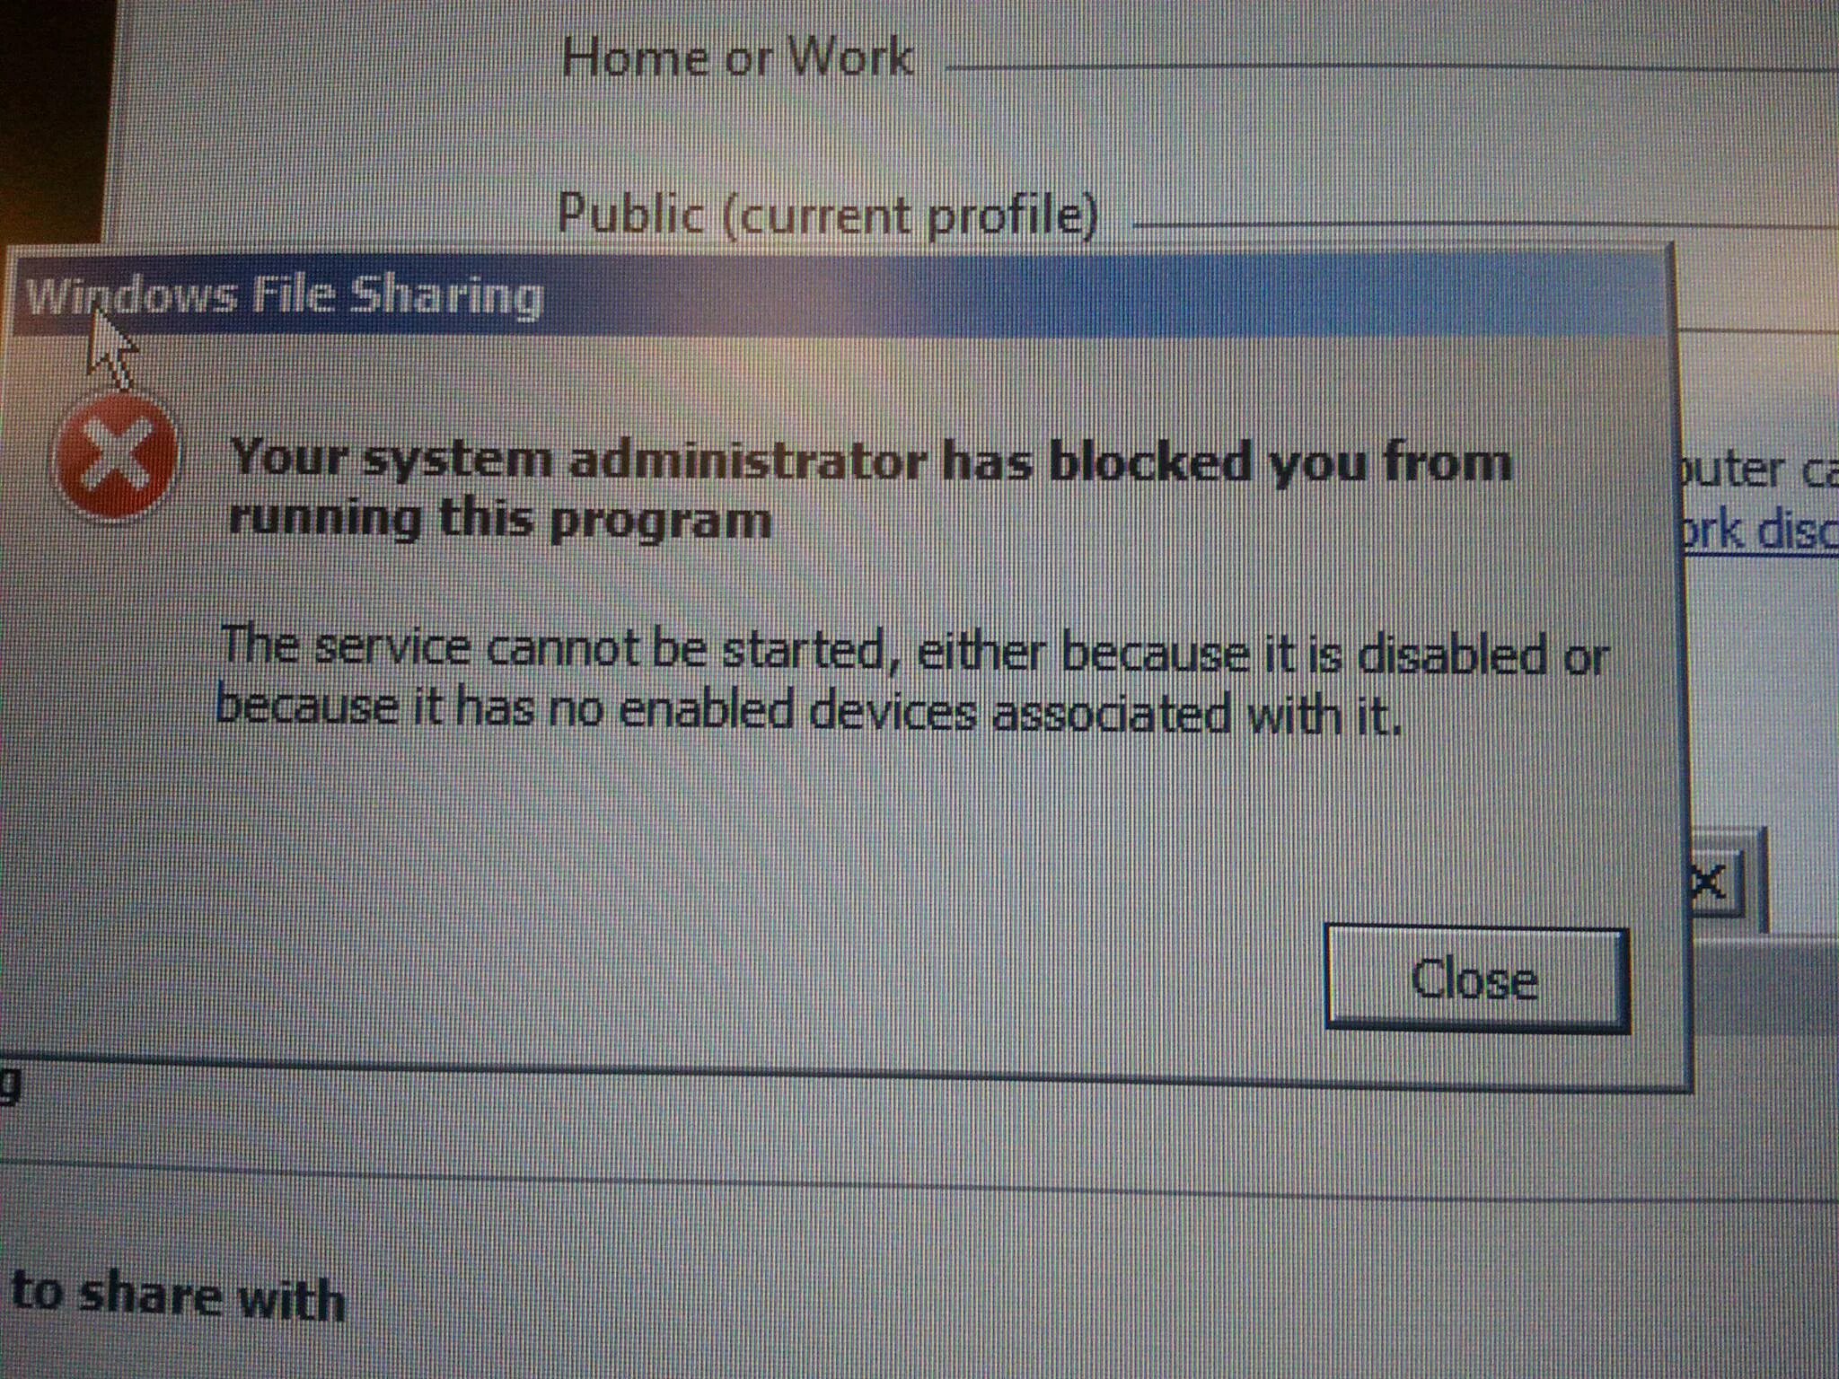
Task: Expand the Home or Work profile section
Action: tap(736, 57)
